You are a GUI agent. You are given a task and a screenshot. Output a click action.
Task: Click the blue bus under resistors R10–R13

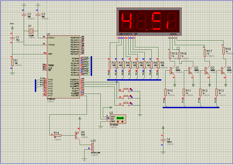pos(191,107)
